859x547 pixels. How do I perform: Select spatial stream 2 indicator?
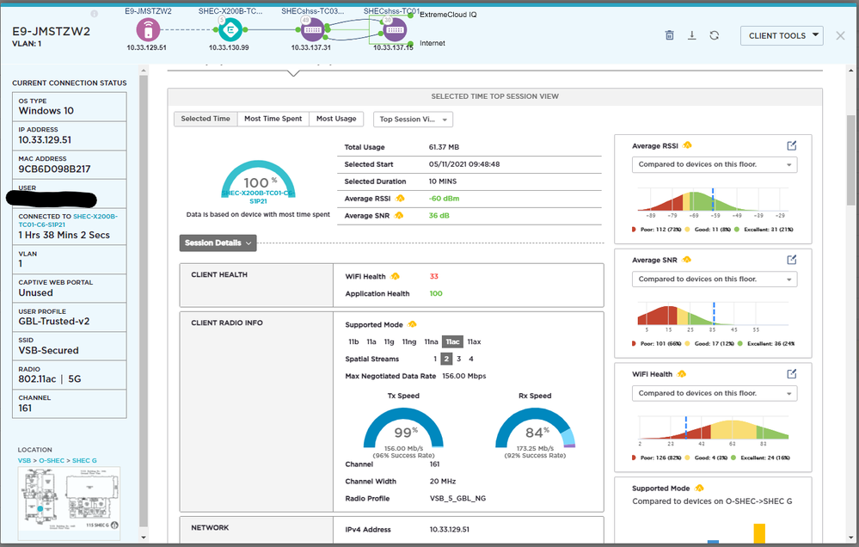[x=446, y=359]
